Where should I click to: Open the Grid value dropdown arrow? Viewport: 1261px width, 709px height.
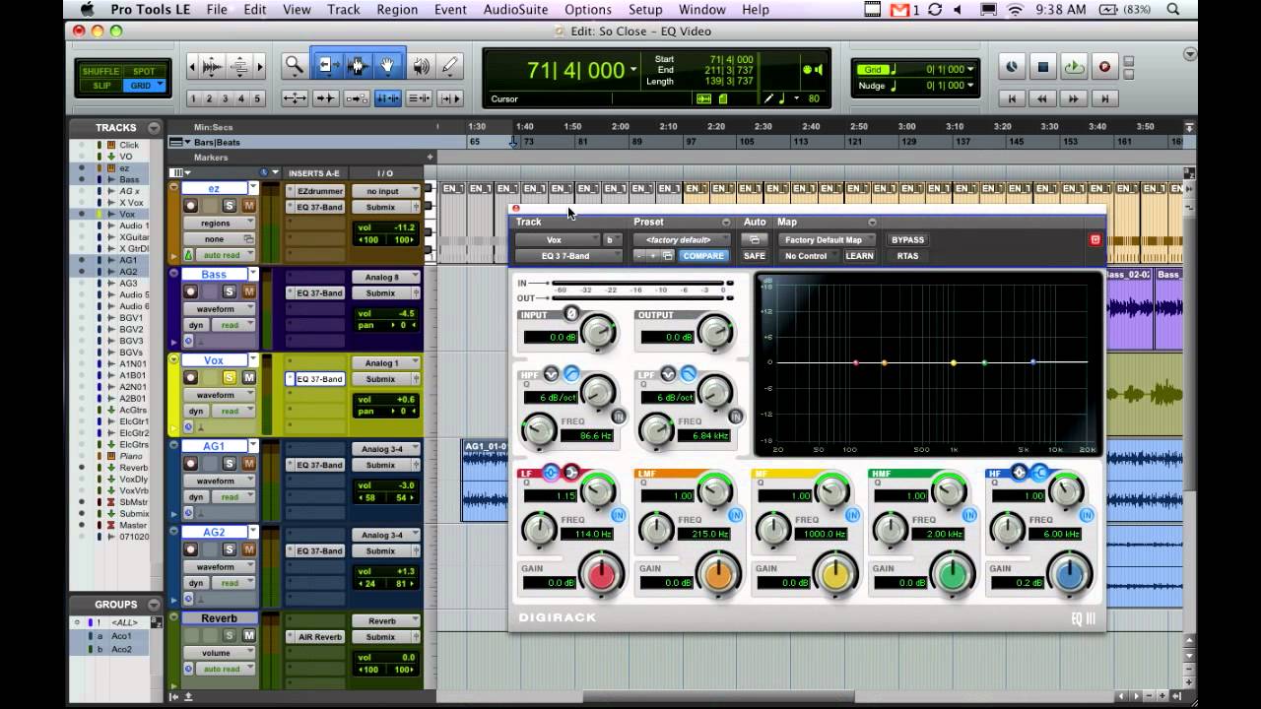[x=970, y=70]
